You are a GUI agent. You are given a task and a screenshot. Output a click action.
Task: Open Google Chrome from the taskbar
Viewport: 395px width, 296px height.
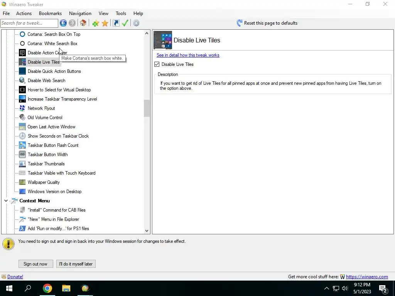pyautogui.click(x=47, y=288)
